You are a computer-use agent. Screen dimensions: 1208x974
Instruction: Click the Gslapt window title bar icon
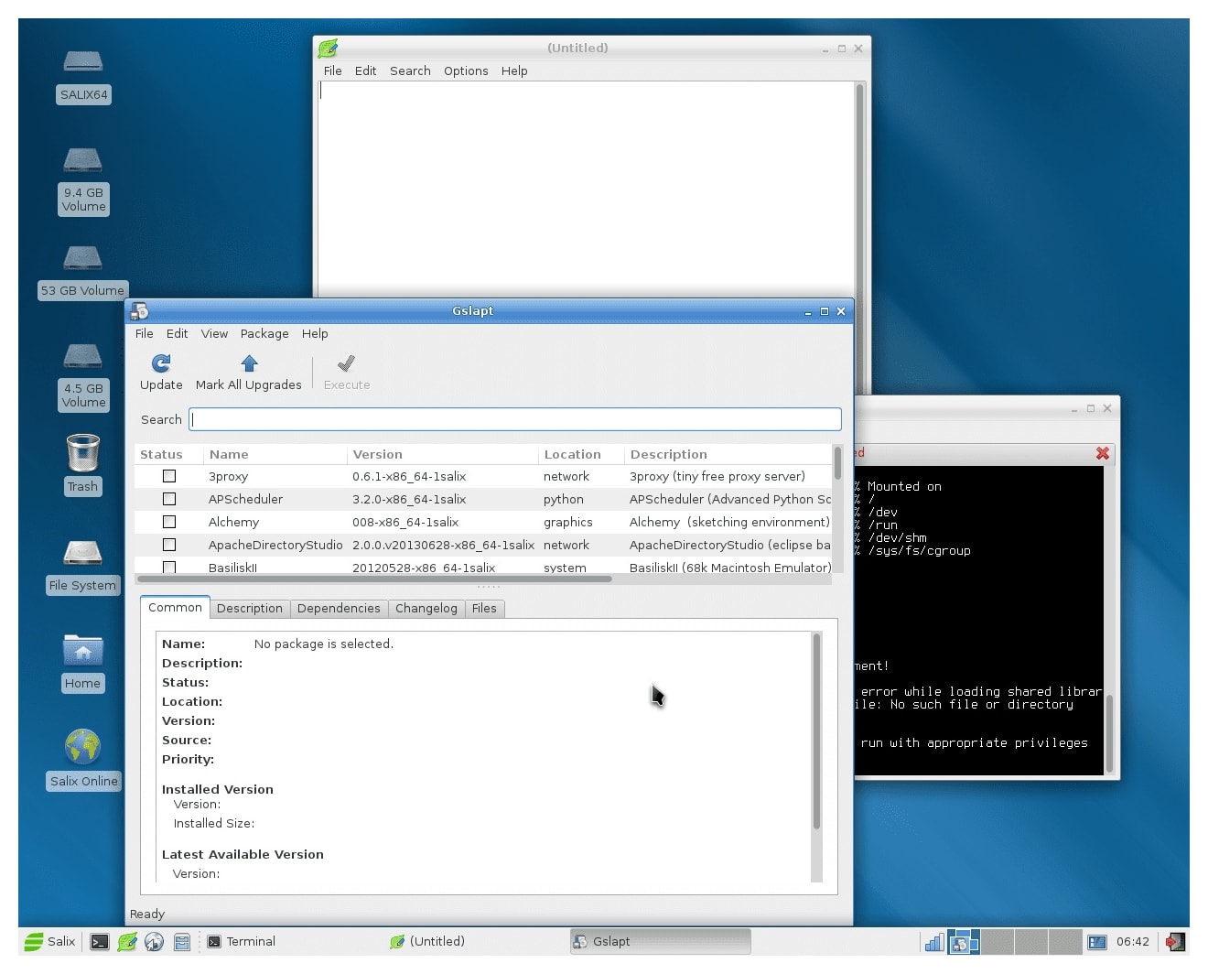(x=140, y=311)
